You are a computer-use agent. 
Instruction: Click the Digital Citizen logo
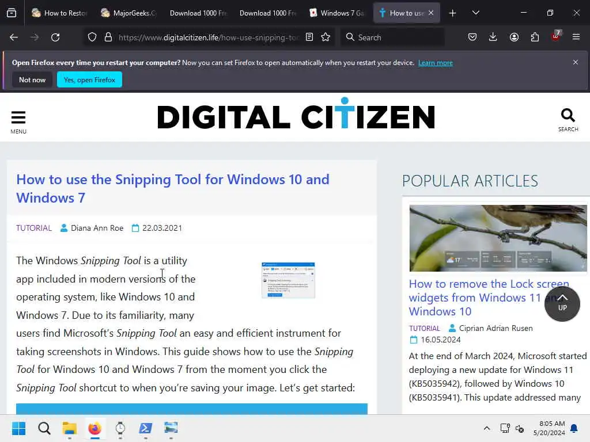[x=296, y=114]
